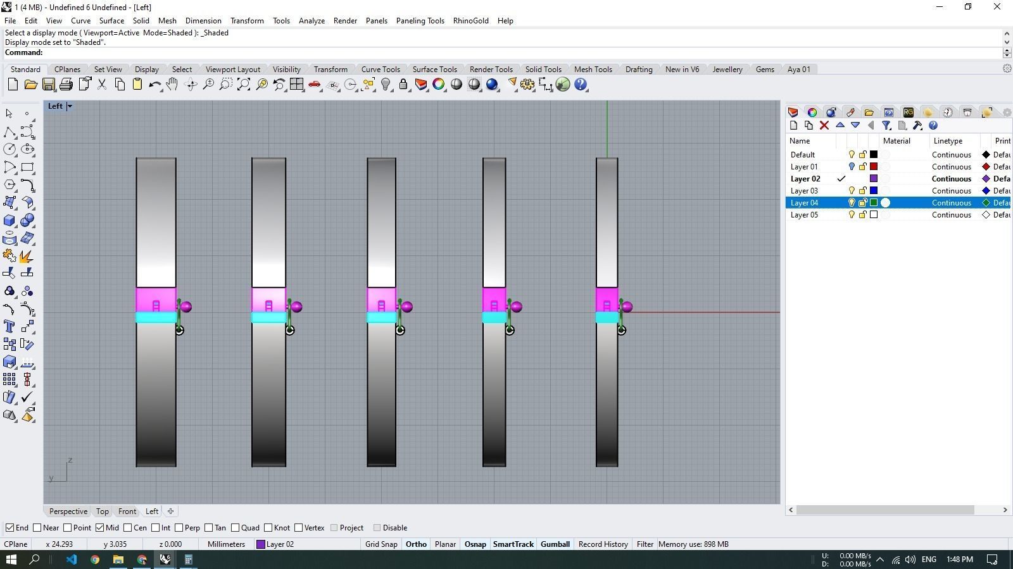Switch to the Jewellery toolbar tab

[727, 70]
